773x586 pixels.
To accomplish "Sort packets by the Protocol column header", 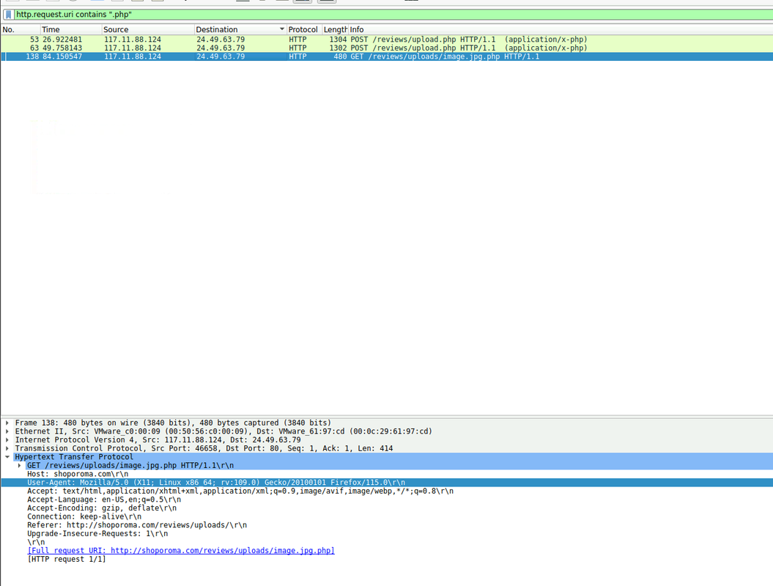I will point(303,29).
